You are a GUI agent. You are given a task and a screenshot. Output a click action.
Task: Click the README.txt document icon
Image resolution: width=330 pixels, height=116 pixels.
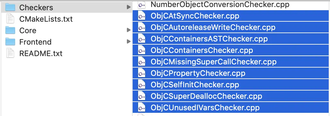click(x=10, y=53)
